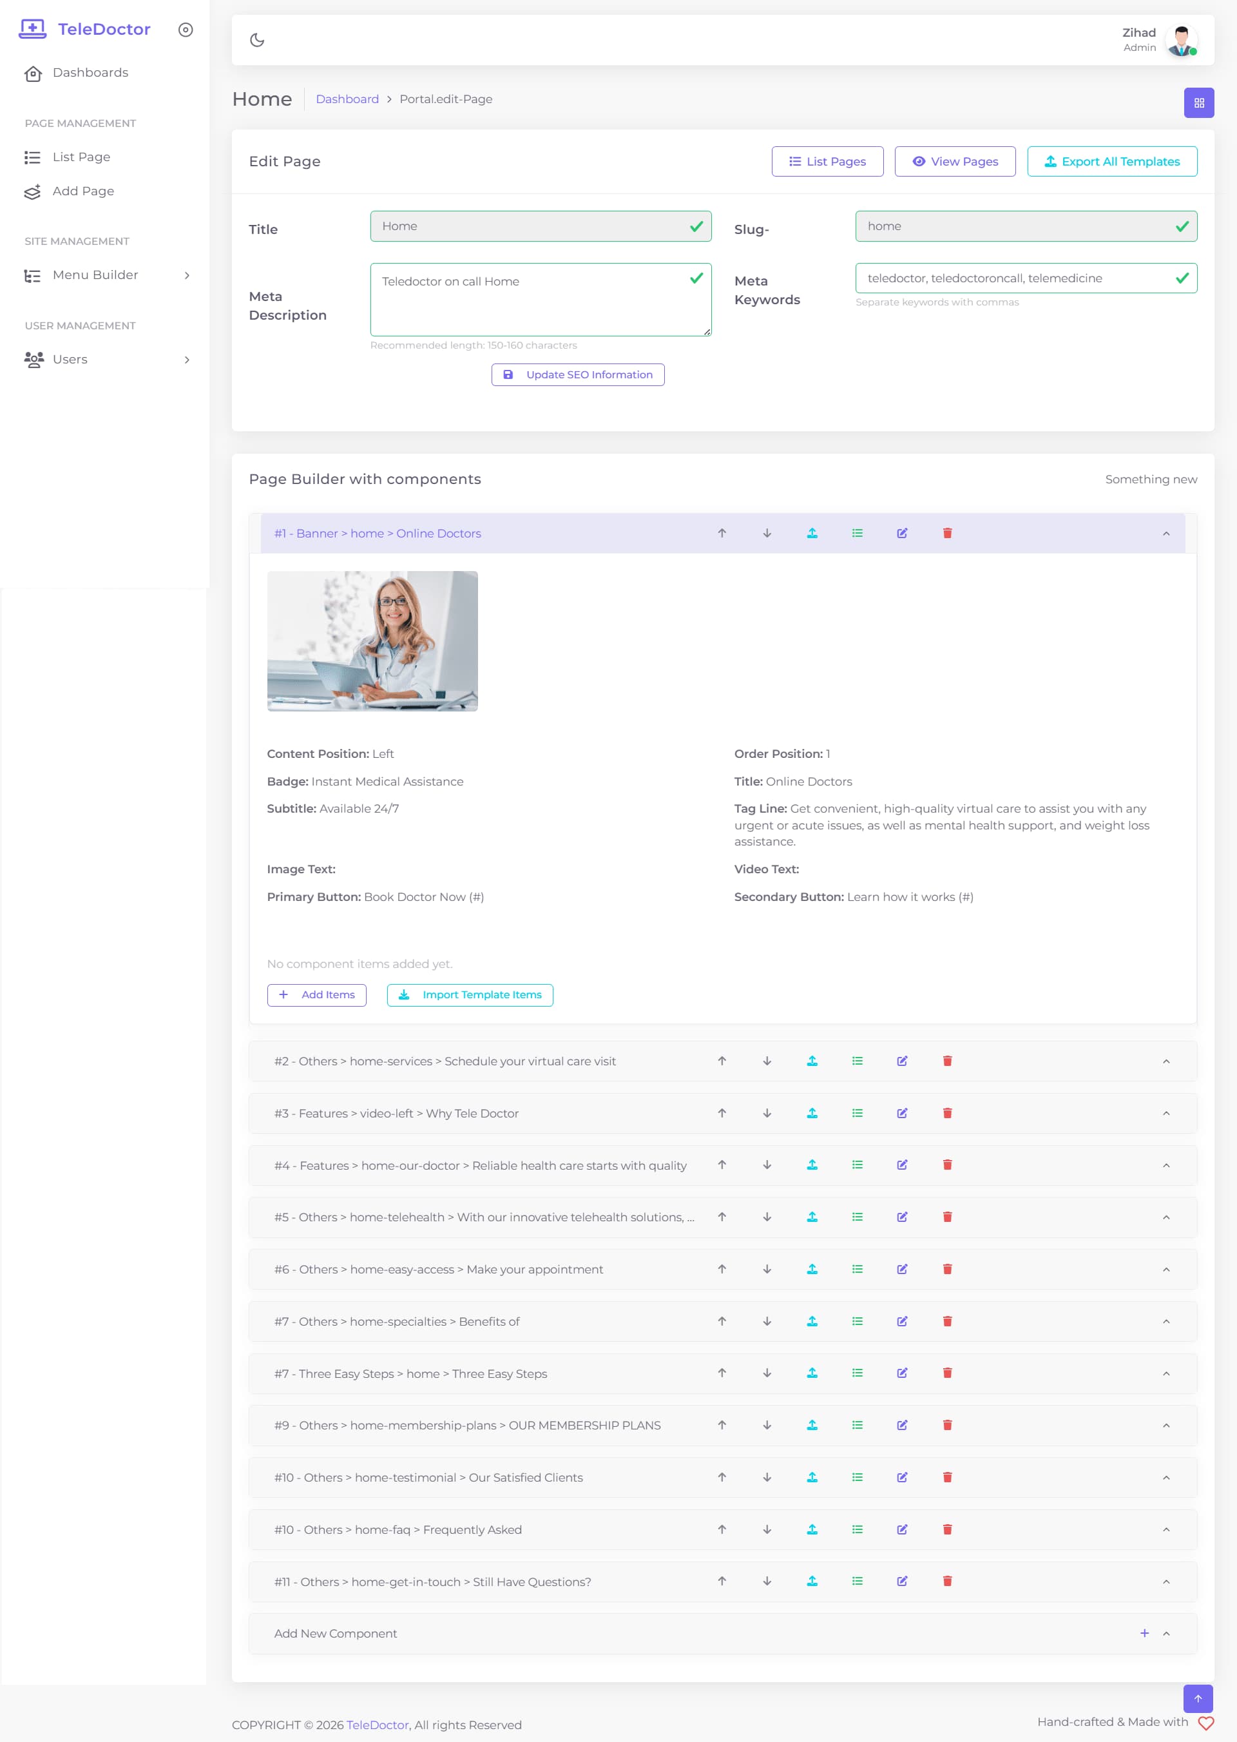Move home-our-doctor component down

767,1165
